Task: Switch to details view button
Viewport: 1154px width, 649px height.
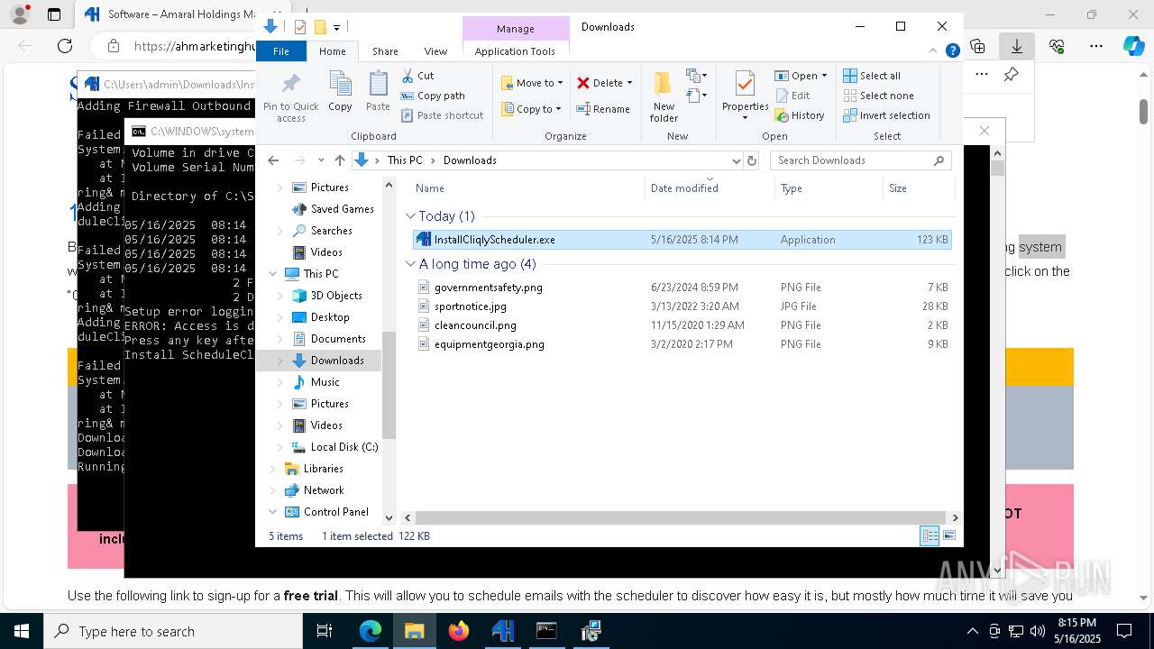Action: [930, 536]
